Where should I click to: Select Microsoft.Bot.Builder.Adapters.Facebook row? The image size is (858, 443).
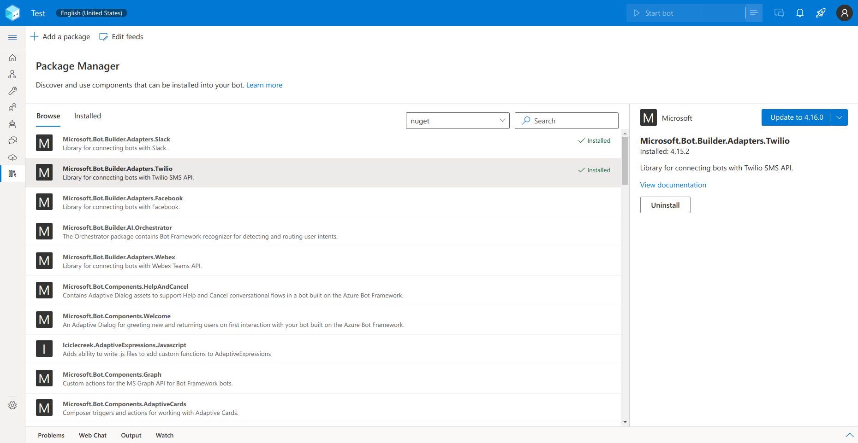tap(323, 203)
